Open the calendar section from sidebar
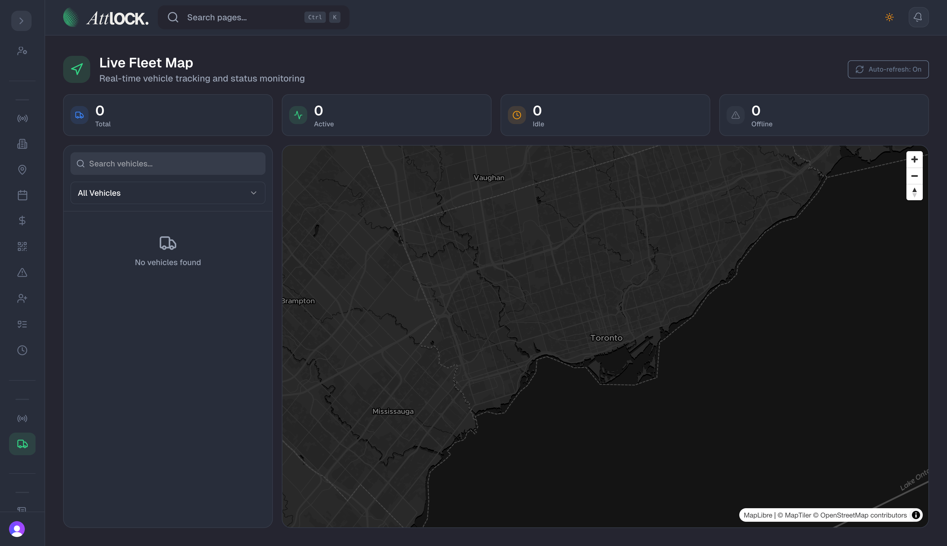This screenshot has height=546, width=947. 22,195
